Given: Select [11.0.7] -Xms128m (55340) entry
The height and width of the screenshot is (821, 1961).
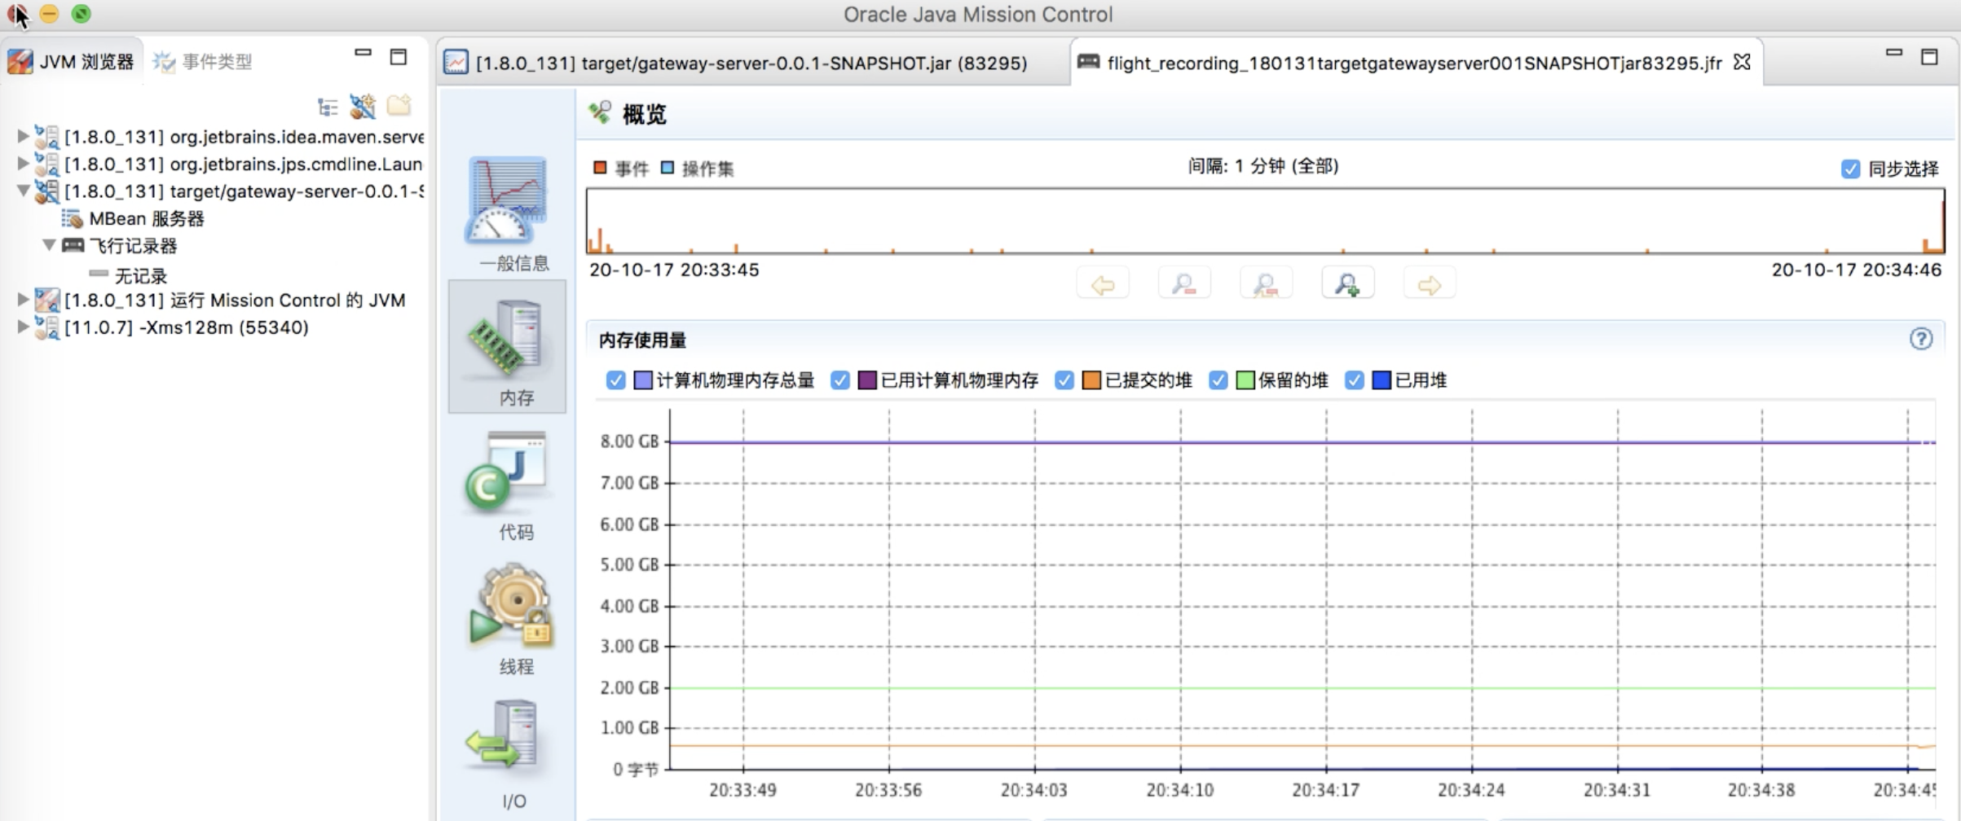Looking at the screenshot, I should pos(186,327).
